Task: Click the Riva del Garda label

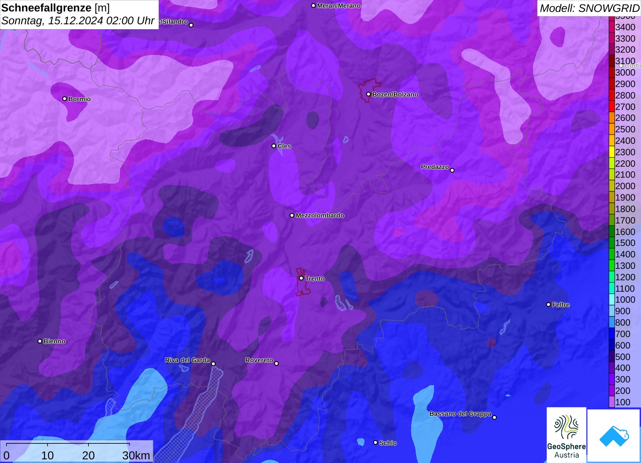Action: click(x=188, y=360)
